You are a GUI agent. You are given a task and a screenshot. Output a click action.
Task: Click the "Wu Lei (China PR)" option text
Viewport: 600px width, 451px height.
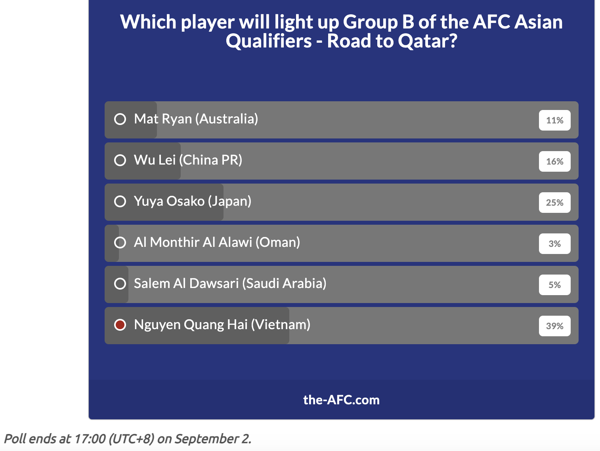[x=188, y=160]
